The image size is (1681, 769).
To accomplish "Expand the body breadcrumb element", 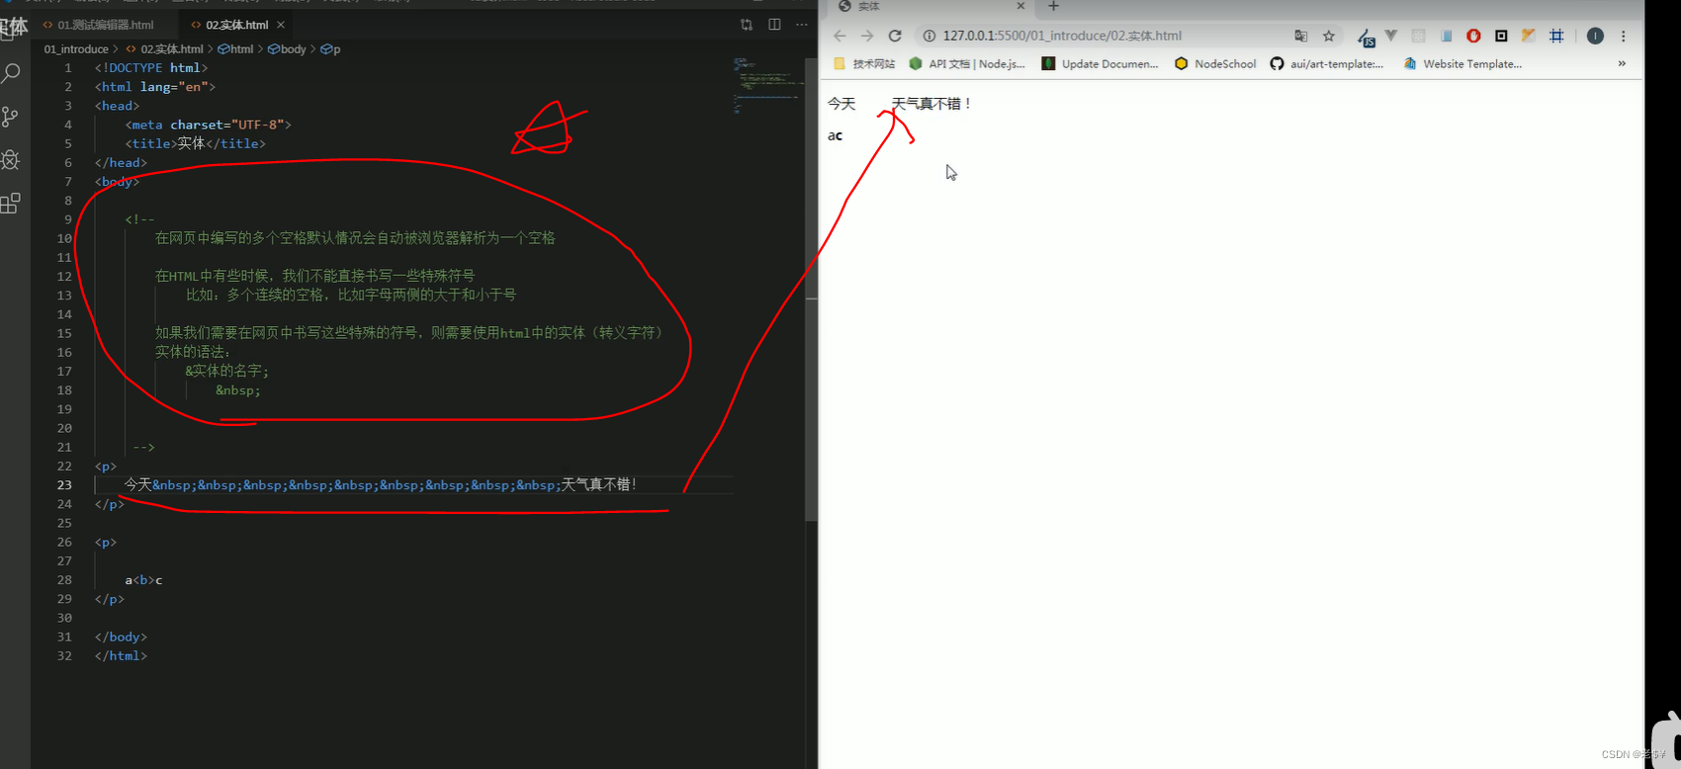I will pyautogui.click(x=287, y=49).
